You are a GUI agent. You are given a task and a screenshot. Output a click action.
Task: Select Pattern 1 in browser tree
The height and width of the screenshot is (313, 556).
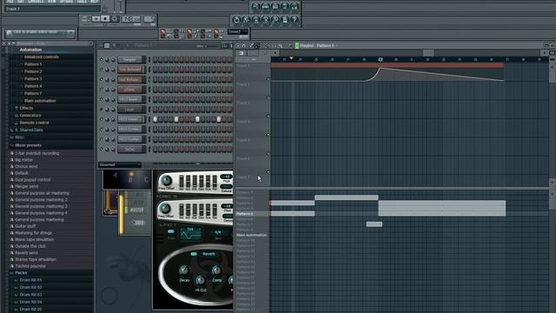(x=33, y=64)
